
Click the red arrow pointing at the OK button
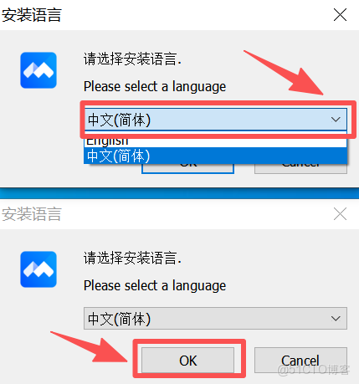[x=90, y=347]
